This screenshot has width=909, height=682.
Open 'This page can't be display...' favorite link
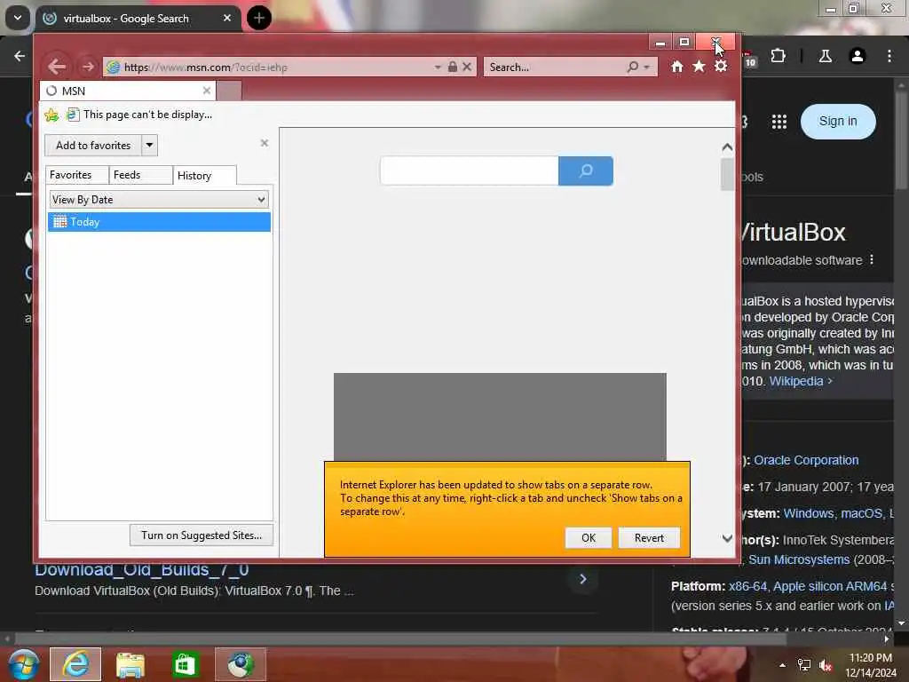(x=139, y=115)
